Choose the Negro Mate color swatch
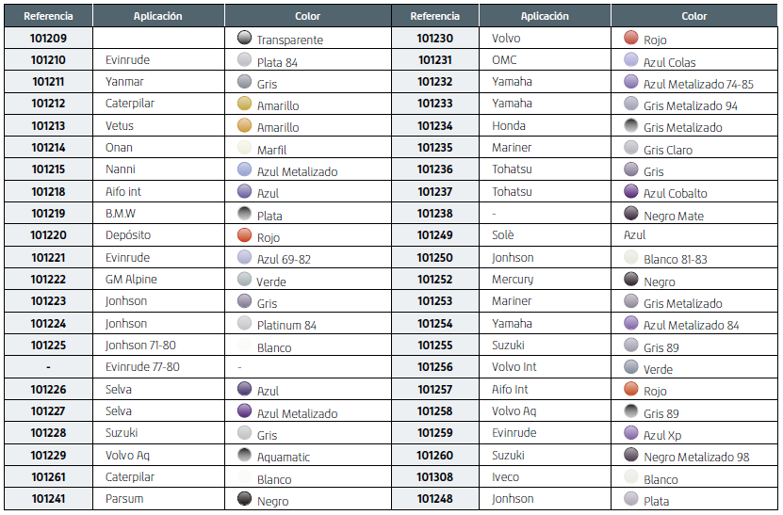Screen dimensions: 783x515 tap(631, 214)
